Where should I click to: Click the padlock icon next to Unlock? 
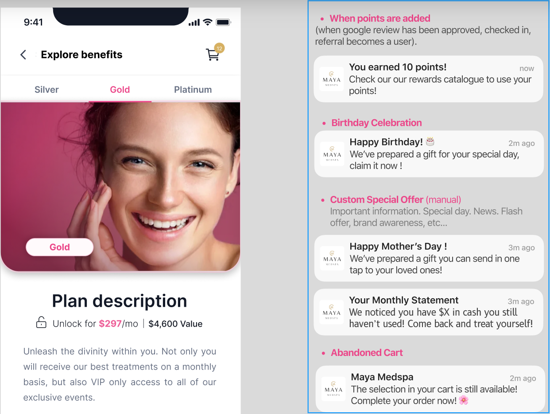(41, 323)
